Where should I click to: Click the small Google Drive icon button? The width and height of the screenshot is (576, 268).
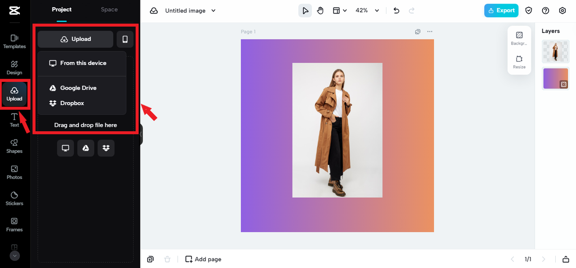(86, 148)
